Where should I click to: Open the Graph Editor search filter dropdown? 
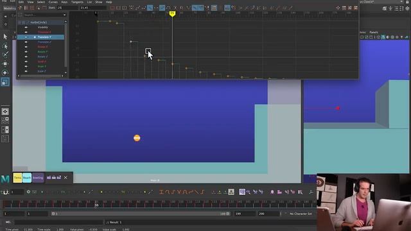click(x=64, y=15)
